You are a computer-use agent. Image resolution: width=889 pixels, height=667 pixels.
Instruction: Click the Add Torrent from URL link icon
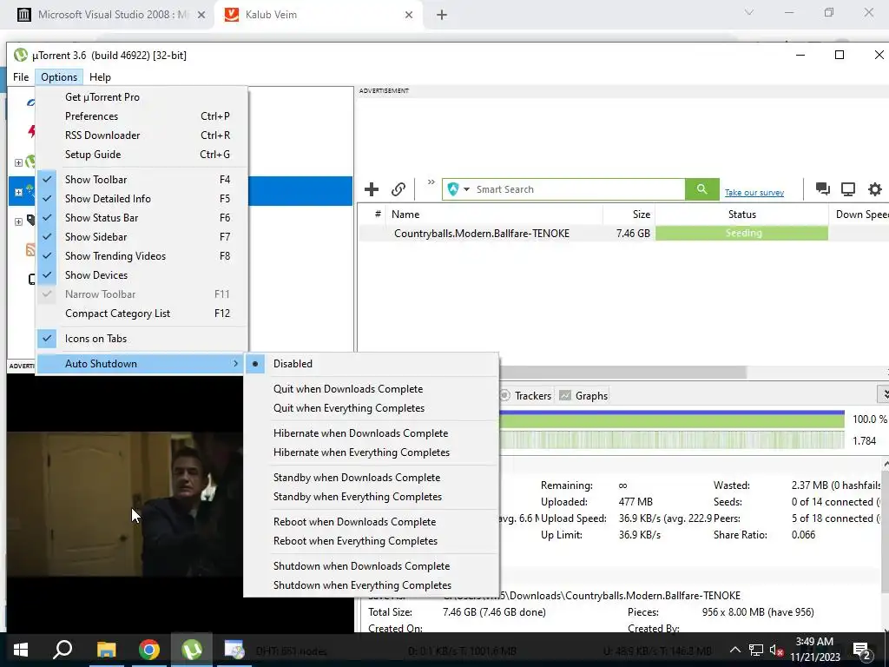click(398, 189)
